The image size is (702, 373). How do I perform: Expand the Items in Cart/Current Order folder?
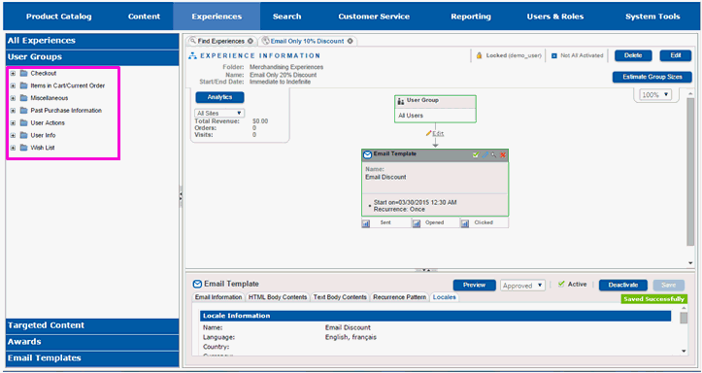coord(13,85)
